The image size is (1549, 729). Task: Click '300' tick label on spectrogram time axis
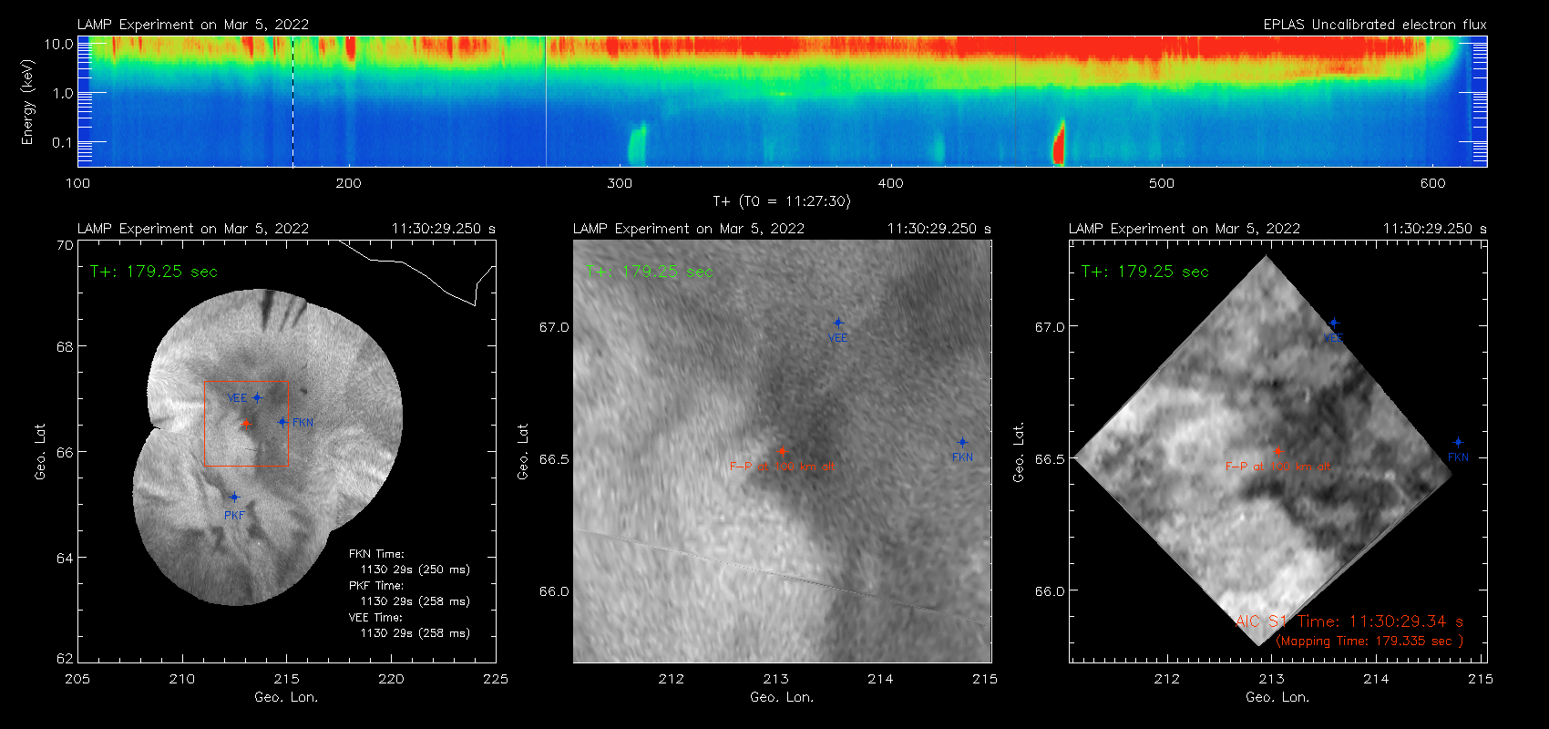coord(620,183)
